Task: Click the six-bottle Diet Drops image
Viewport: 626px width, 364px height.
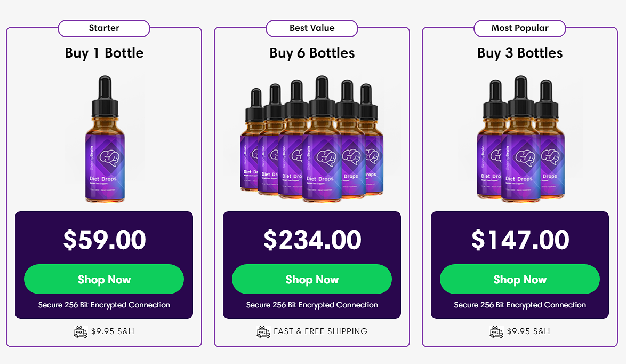Action: point(311,139)
